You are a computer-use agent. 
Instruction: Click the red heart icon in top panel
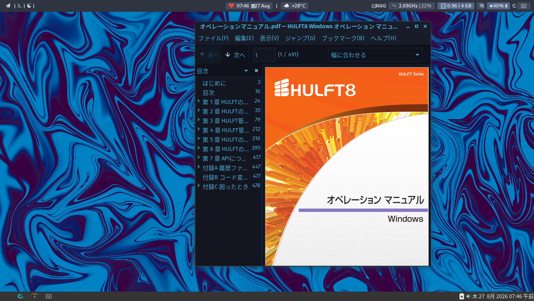pyautogui.click(x=231, y=5)
